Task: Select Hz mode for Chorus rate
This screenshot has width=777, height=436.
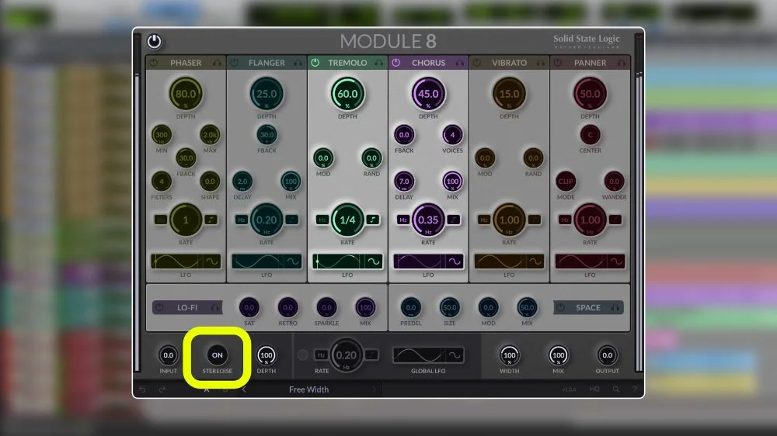Action: tap(402, 220)
